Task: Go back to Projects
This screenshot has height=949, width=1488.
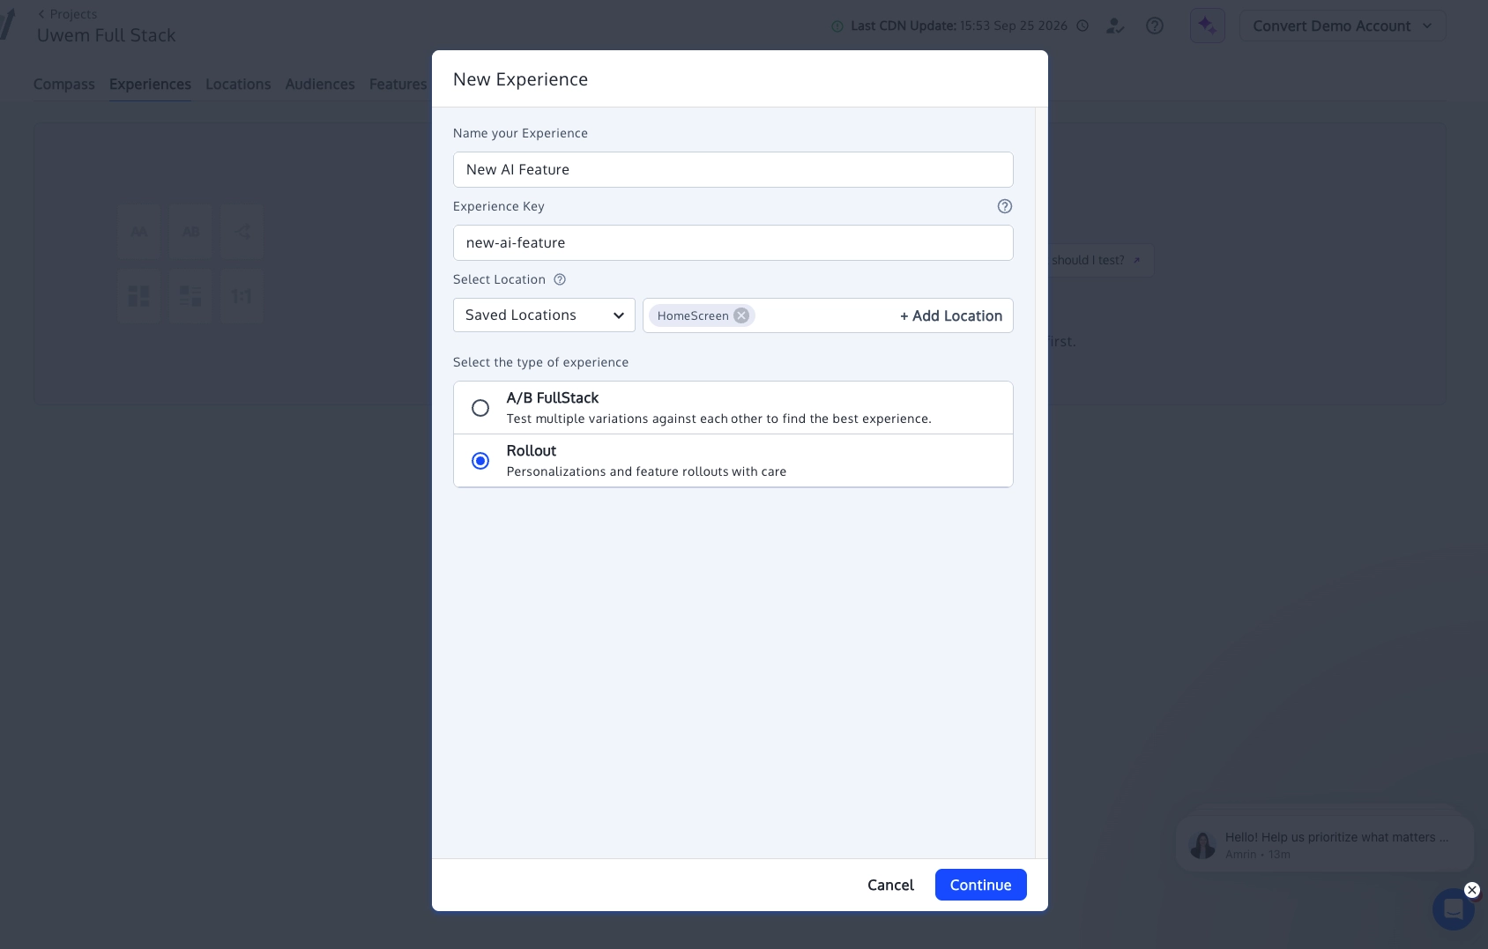Action: coord(68,14)
